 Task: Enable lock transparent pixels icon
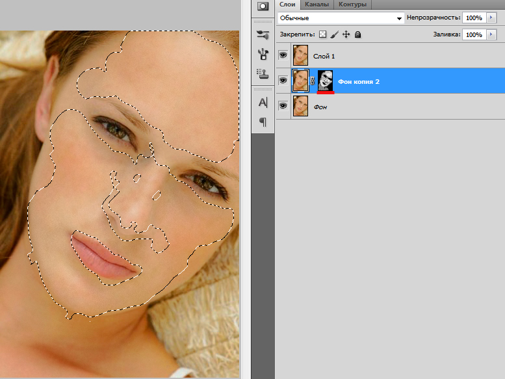point(322,34)
